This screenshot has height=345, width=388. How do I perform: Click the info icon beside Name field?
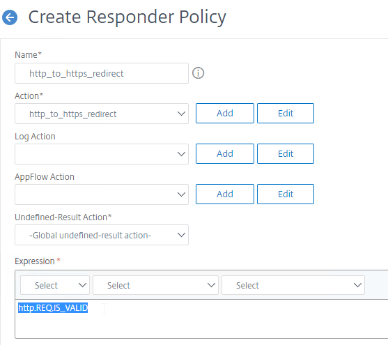pyautogui.click(x=199, y=73)
